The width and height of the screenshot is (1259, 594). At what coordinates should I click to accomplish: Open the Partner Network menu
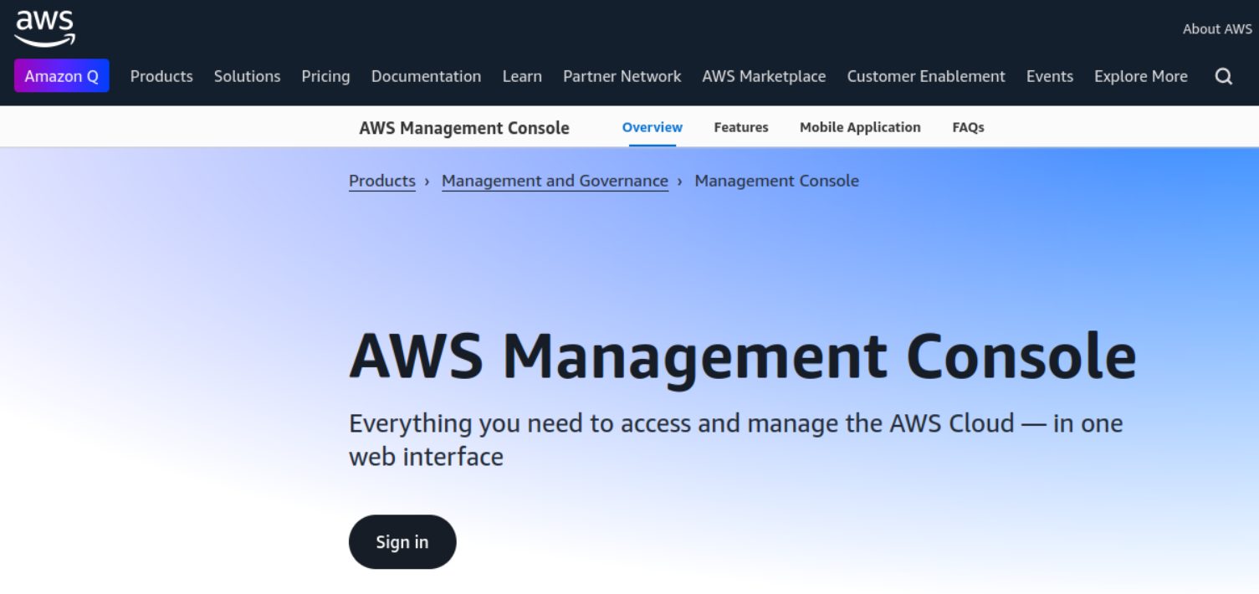point(622,76)
